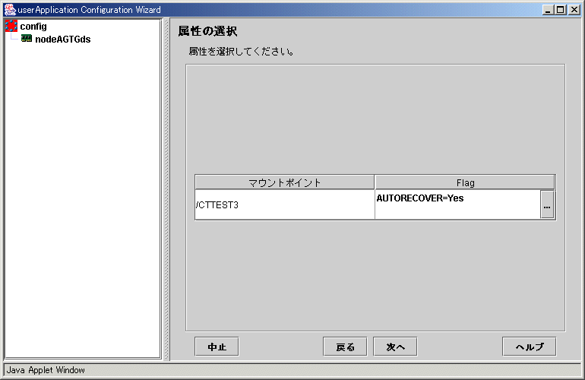Image resolution: width=585 pixels, height=380 pixels.
Task: Minimize the wizard window
Action: click(548, 10)
